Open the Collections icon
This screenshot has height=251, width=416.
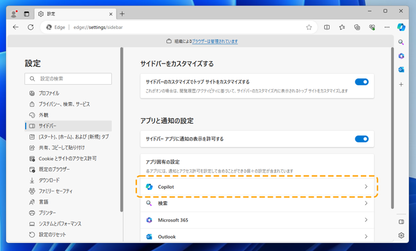coord(357,27)
